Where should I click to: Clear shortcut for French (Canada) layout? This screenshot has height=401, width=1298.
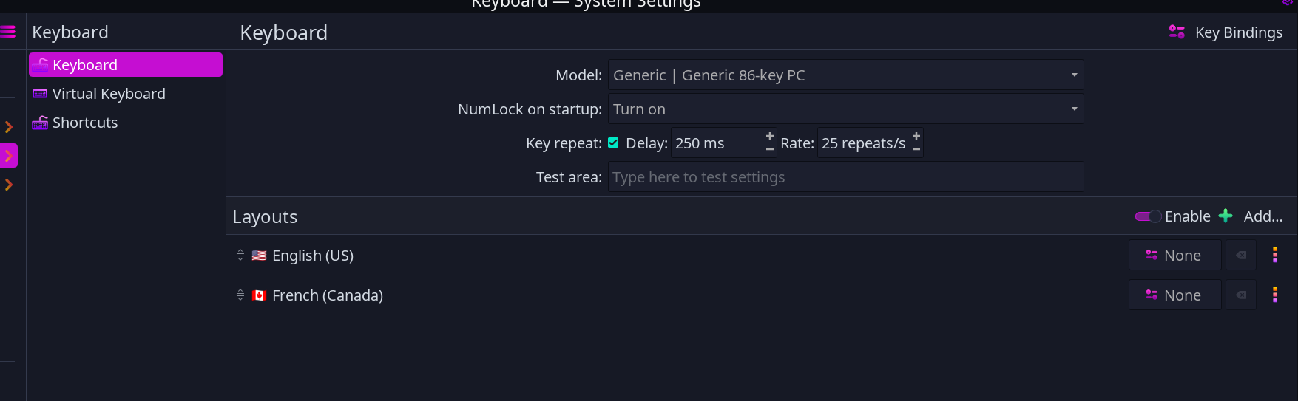[1241, 295]
